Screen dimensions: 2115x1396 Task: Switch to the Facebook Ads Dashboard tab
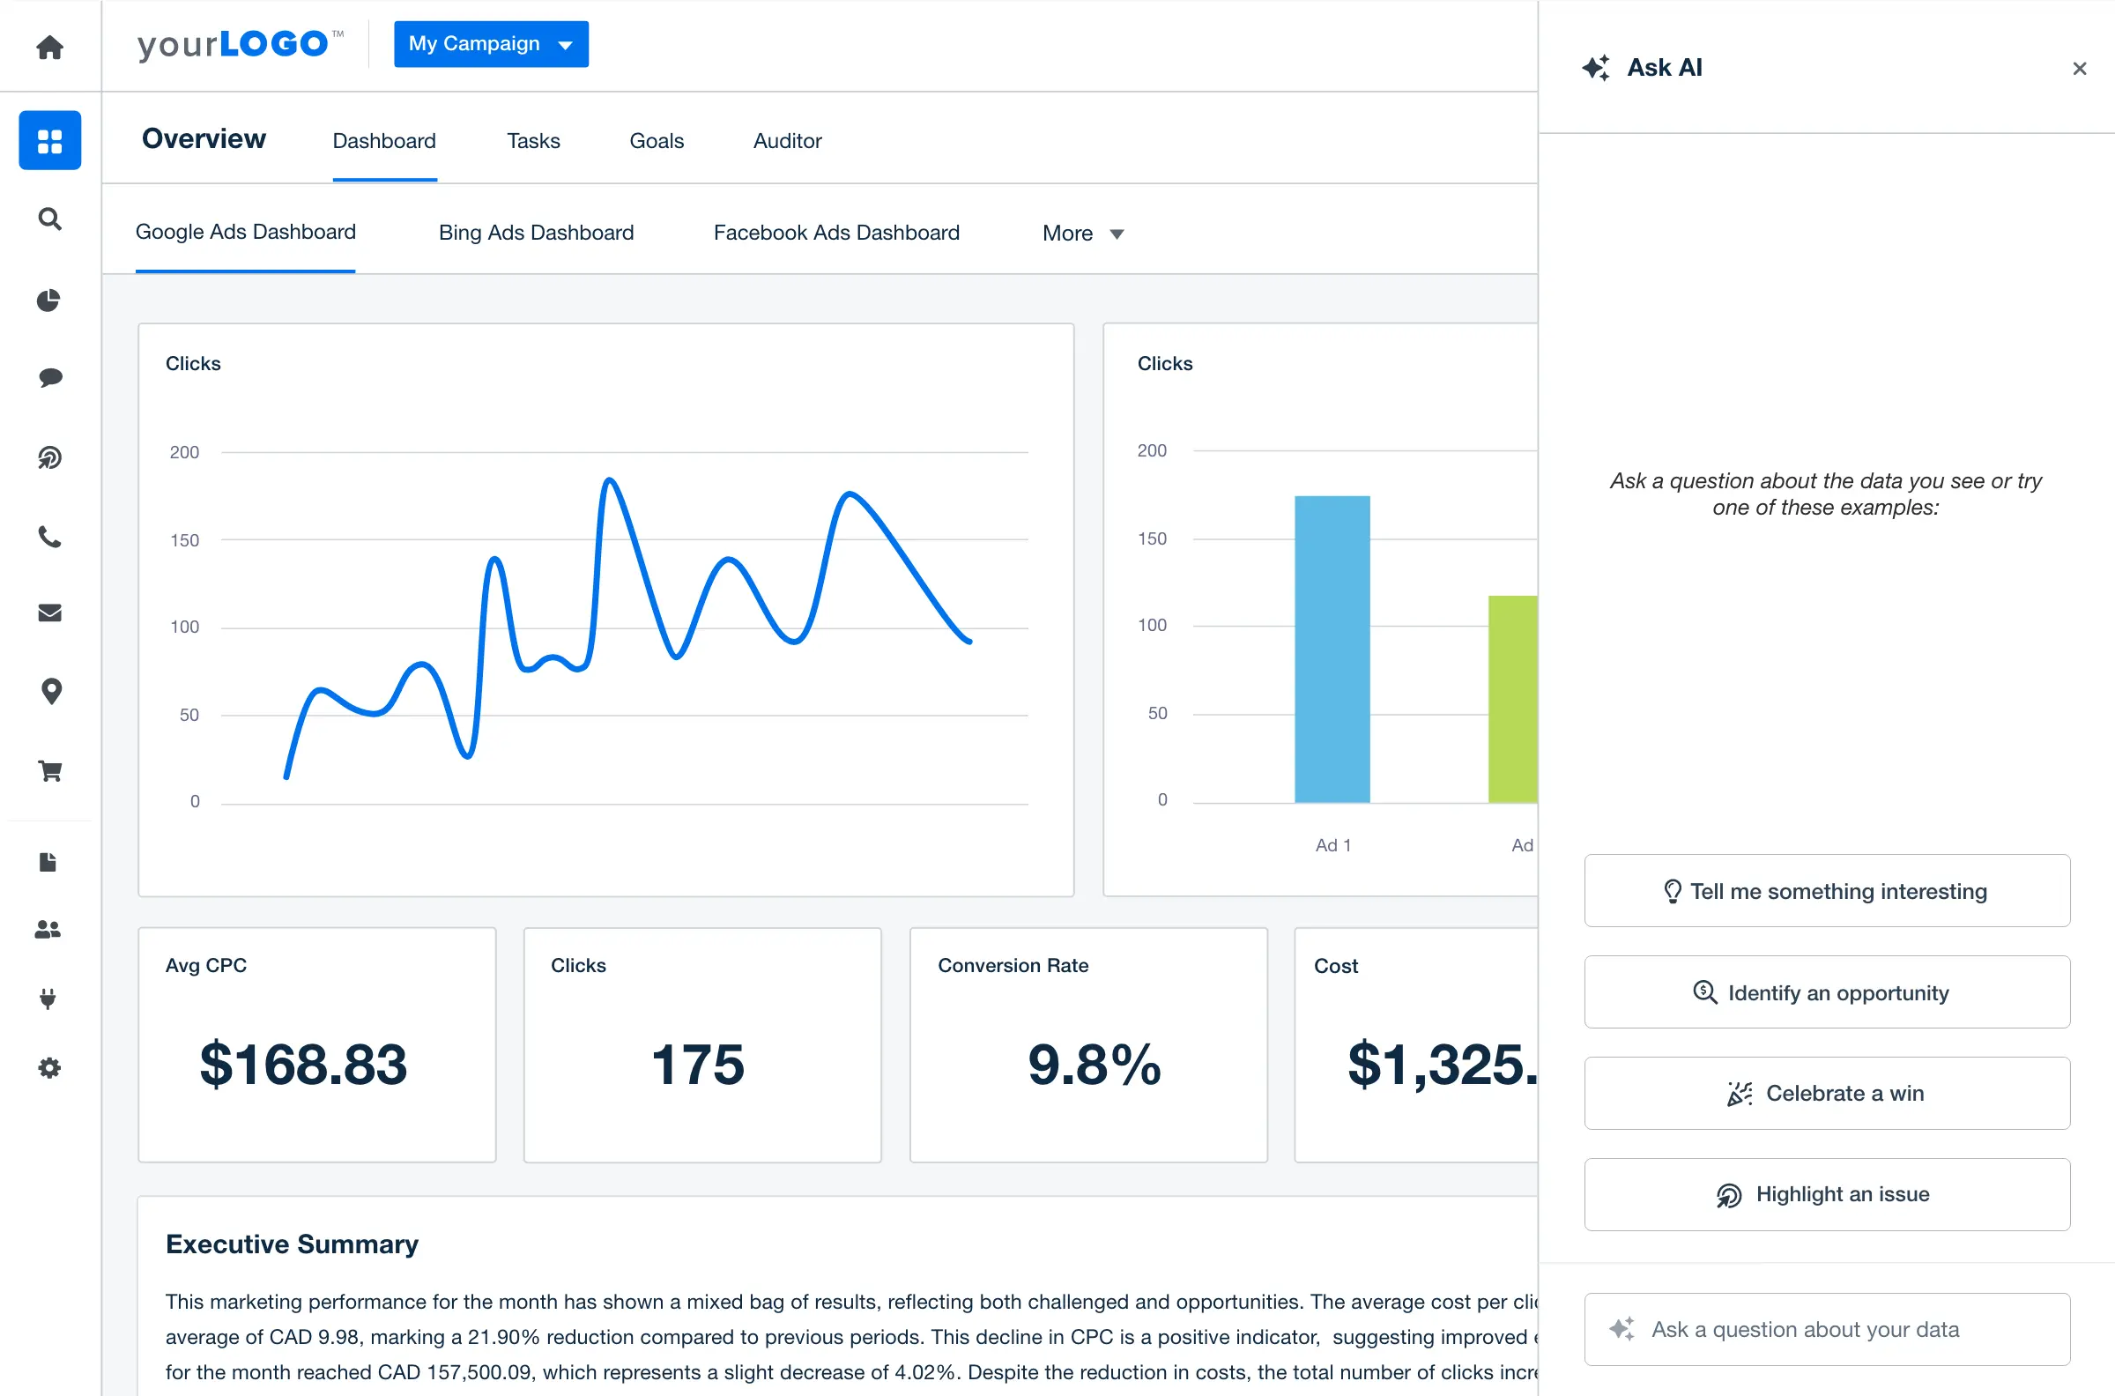pyautogui.click(x=838, y=234)
